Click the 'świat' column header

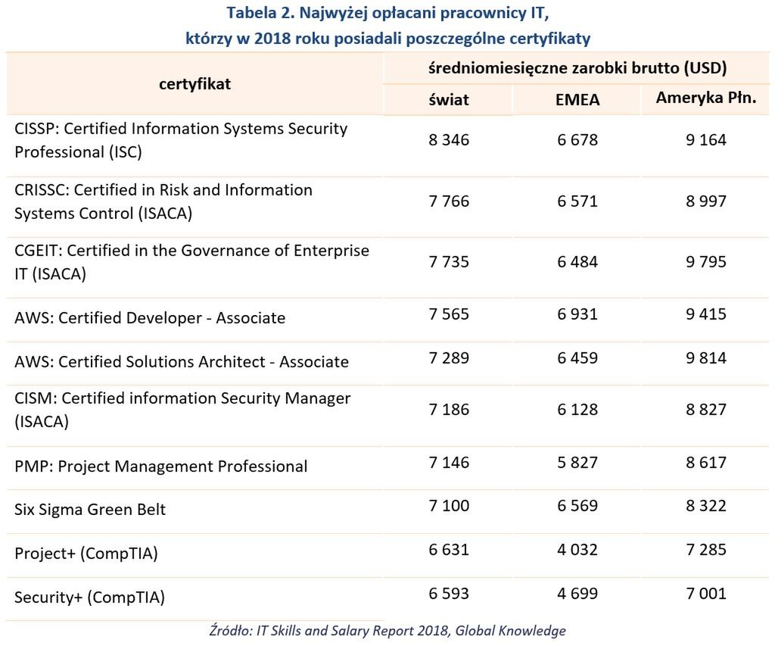point(448,100)
